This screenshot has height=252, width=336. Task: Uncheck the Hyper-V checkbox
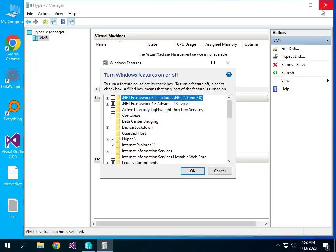click(x=113, y=139)
